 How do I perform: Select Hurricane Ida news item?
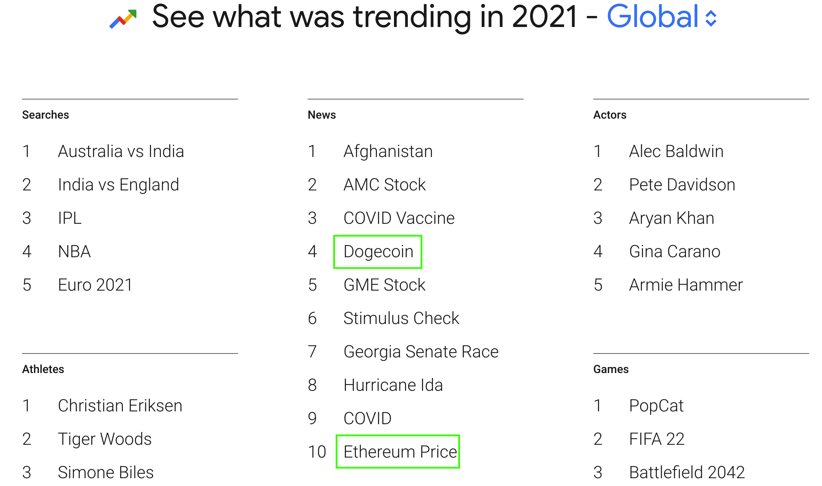[393, 385]
